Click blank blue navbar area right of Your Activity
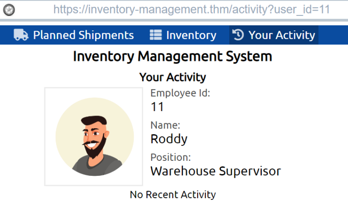 (x=333, y=35)
